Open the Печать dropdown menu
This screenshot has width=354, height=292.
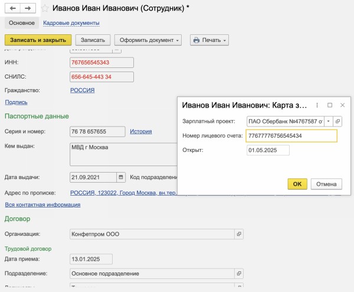[209, 40]
